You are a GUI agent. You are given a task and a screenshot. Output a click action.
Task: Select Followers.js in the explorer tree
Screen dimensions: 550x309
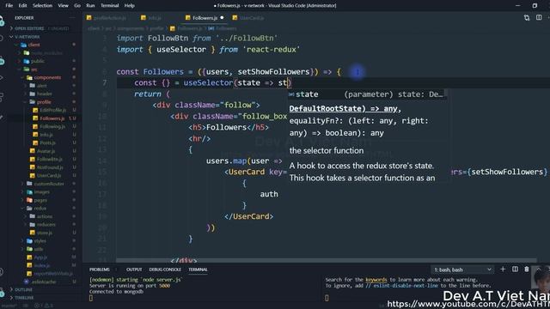tap(52, 118)
